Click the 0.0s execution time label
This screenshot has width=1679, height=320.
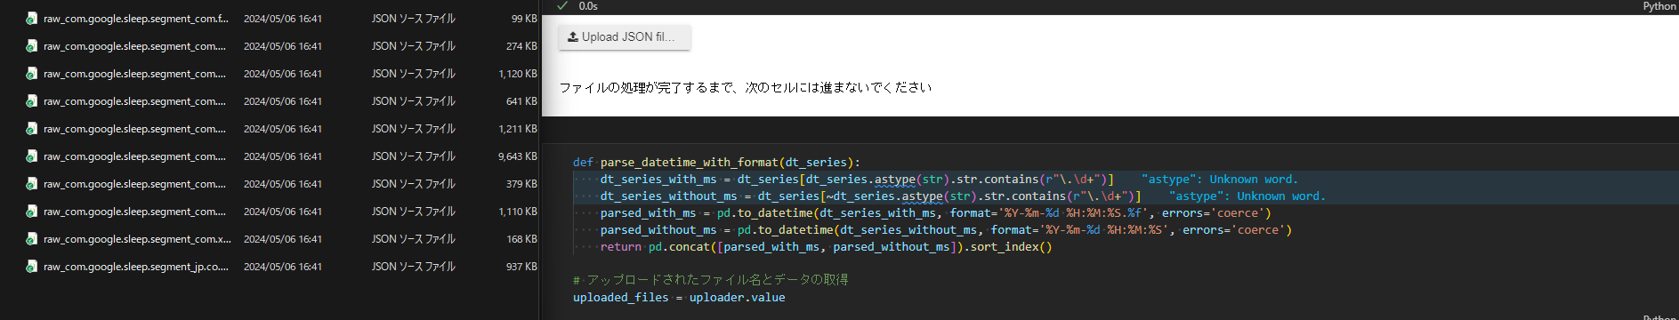tap(588, 5)
